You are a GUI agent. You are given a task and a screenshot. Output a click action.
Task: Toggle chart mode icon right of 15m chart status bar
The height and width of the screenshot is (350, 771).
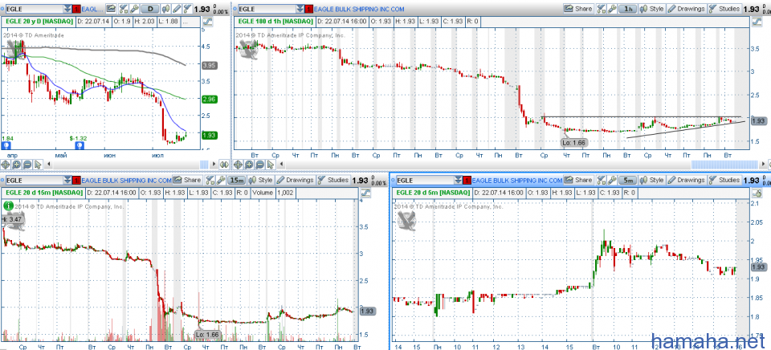click(365, 193)
